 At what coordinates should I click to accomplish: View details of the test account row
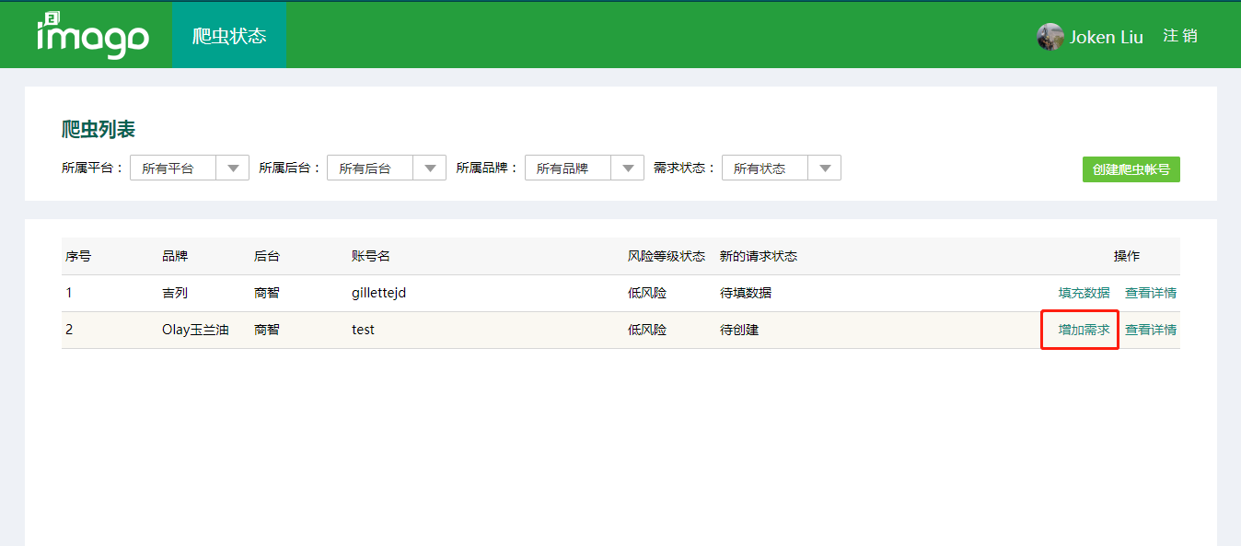pyautogui.click(x=1151, y=330)
